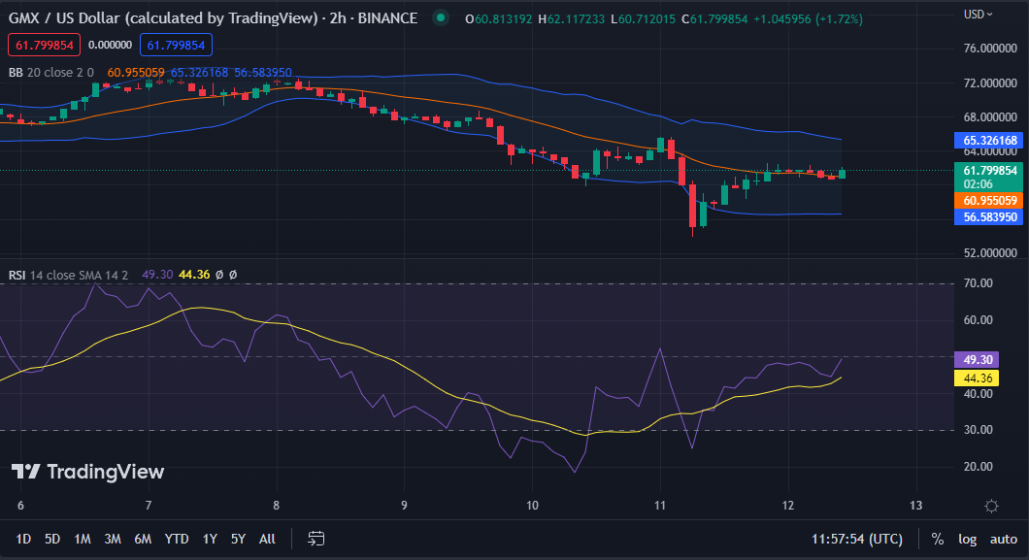1029x560 pixels.
Task: Toggle percent scale mode
Action: tap(937, 539)
